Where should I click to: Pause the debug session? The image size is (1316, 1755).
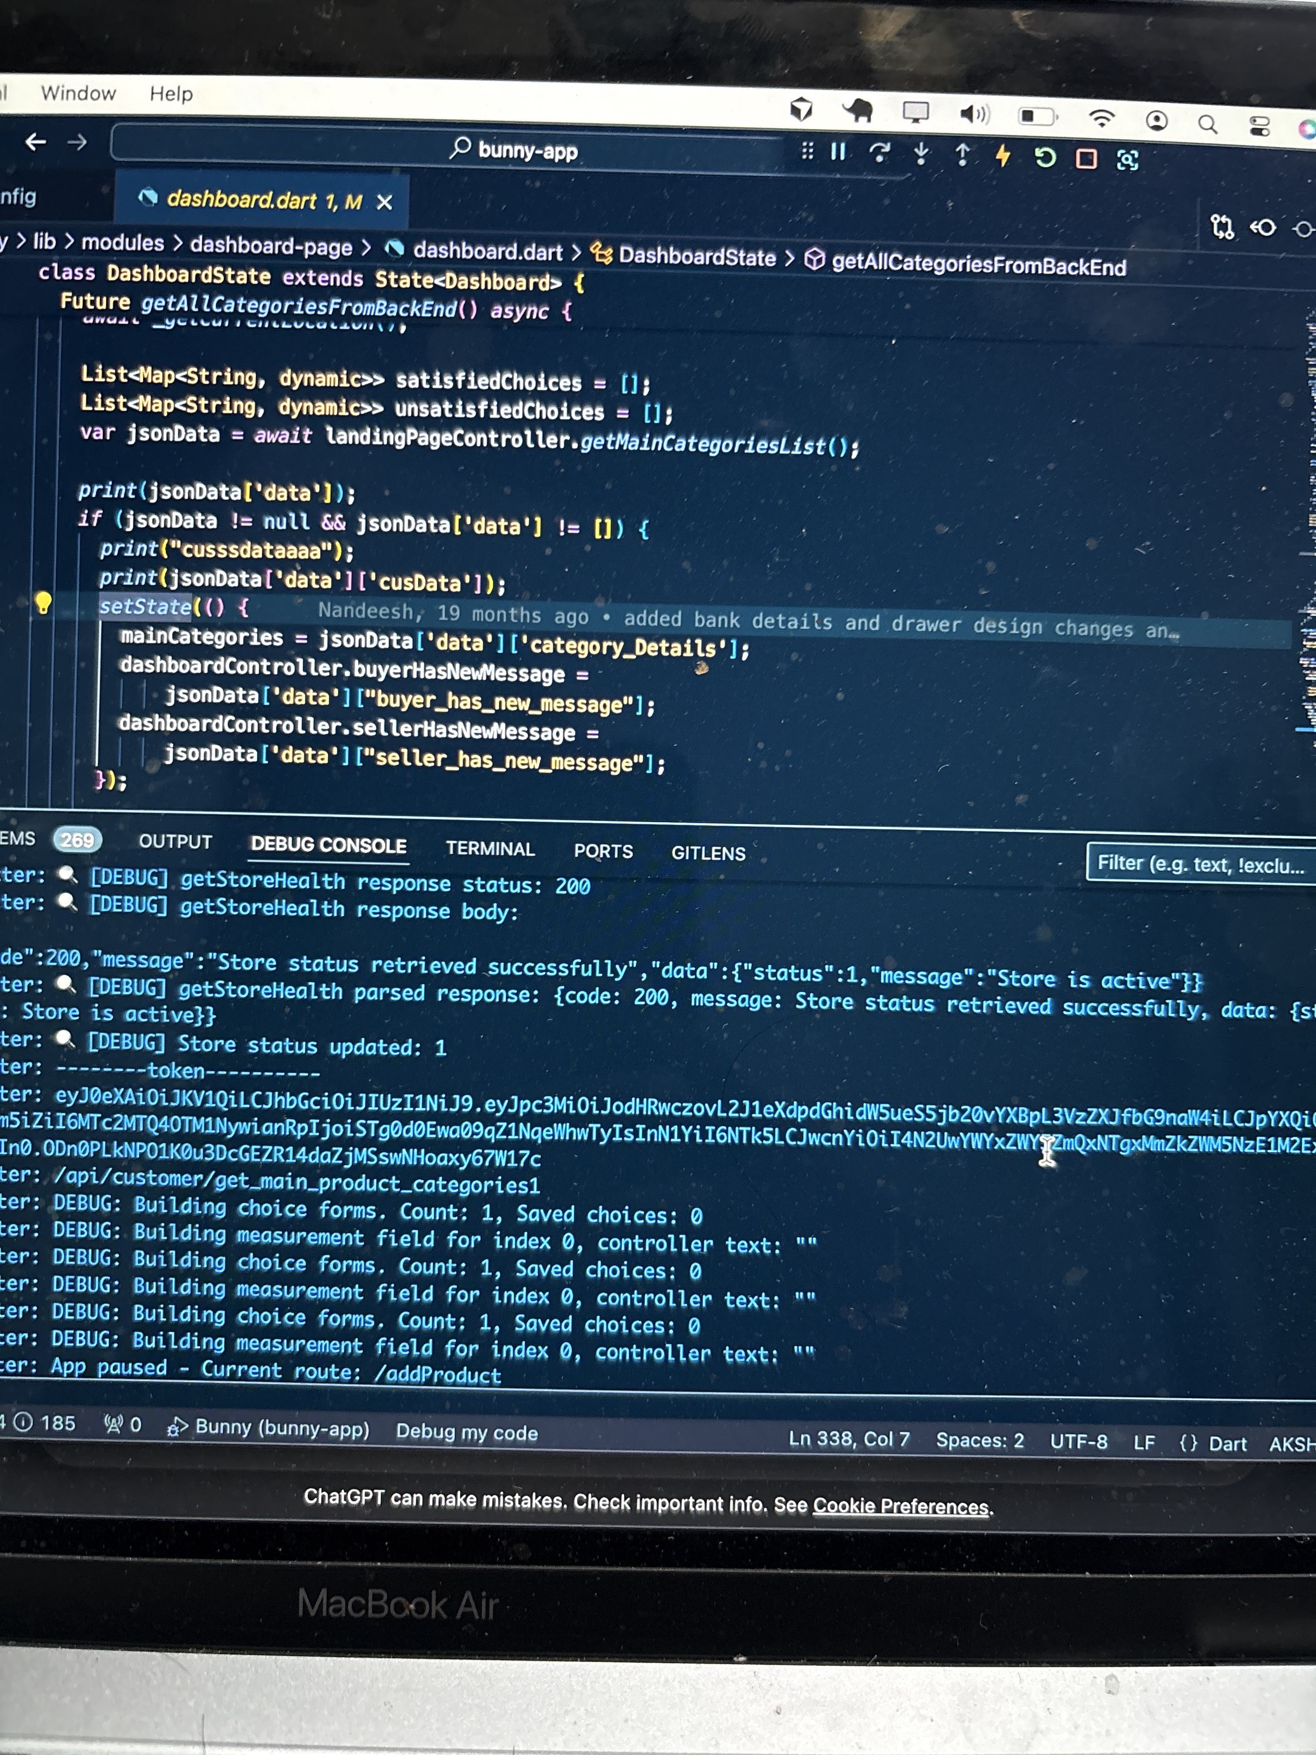coord(838,151)
